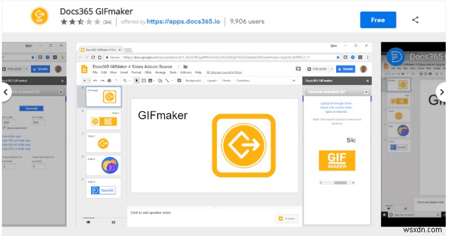Screen dimensions: 449x236
Task: Open the Insert menu in Slides
Action: tap(124, 72)
